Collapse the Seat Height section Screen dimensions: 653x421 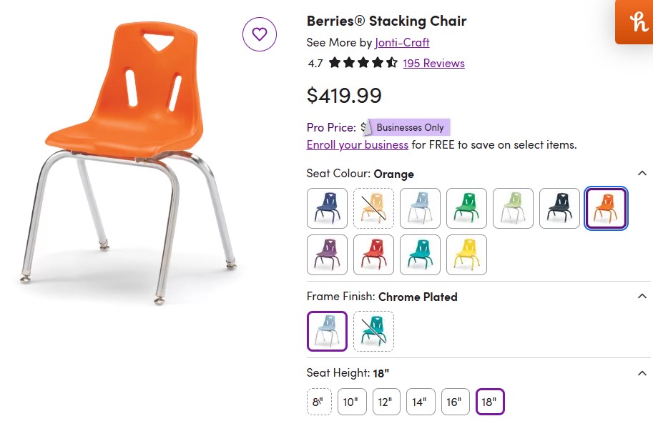tap(642, 372)
